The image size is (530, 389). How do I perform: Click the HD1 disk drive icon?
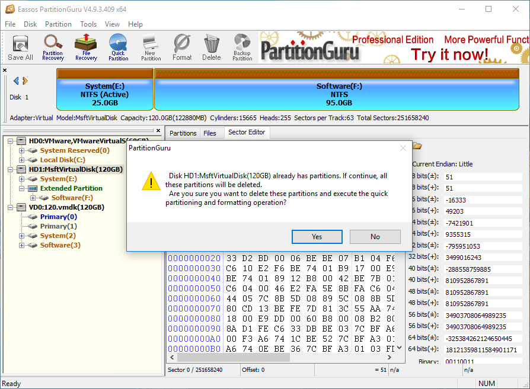pos(21,169)
